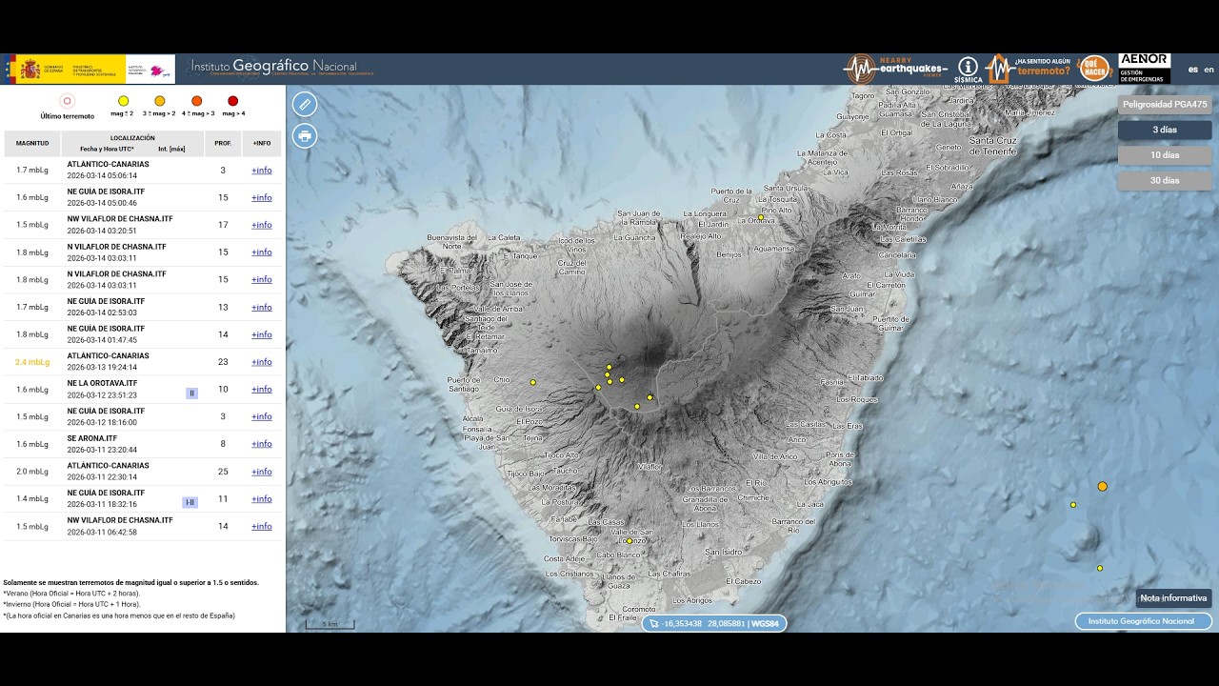Image resolution: width=1219 pixels, height=686 pixels.
Task: Click the '¿Ha sentido algún terremoto?' icon
Action: coord(1029,69)
